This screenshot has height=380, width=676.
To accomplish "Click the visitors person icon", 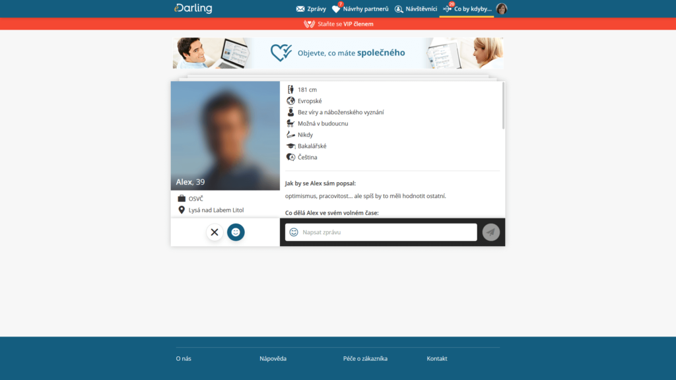I will click(399, 9).
